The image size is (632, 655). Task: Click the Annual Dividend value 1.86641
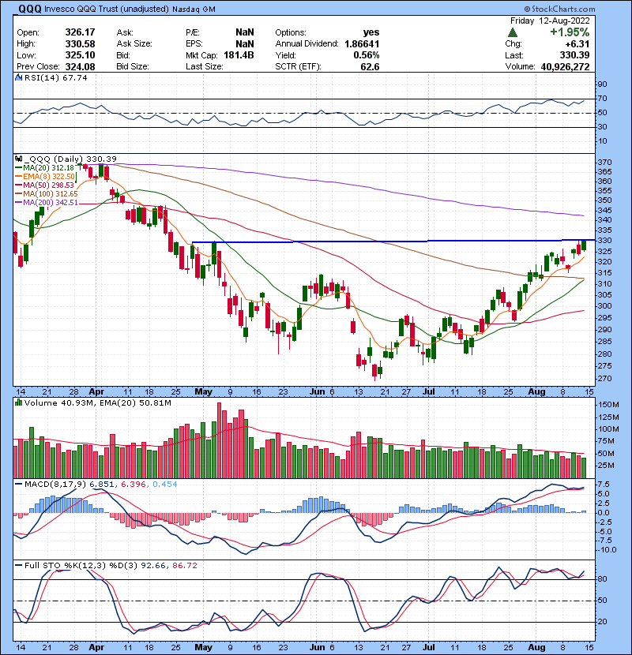click(362, 44)
